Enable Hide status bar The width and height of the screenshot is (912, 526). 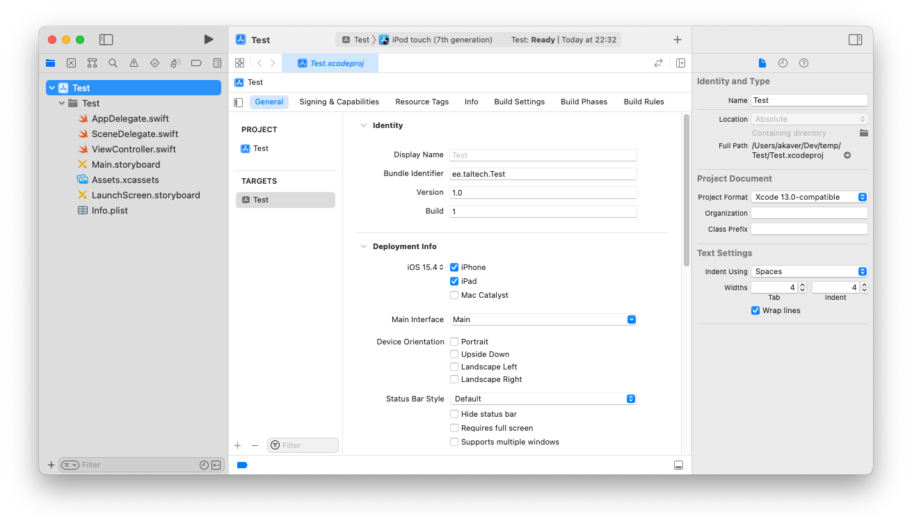click(454, 414)
